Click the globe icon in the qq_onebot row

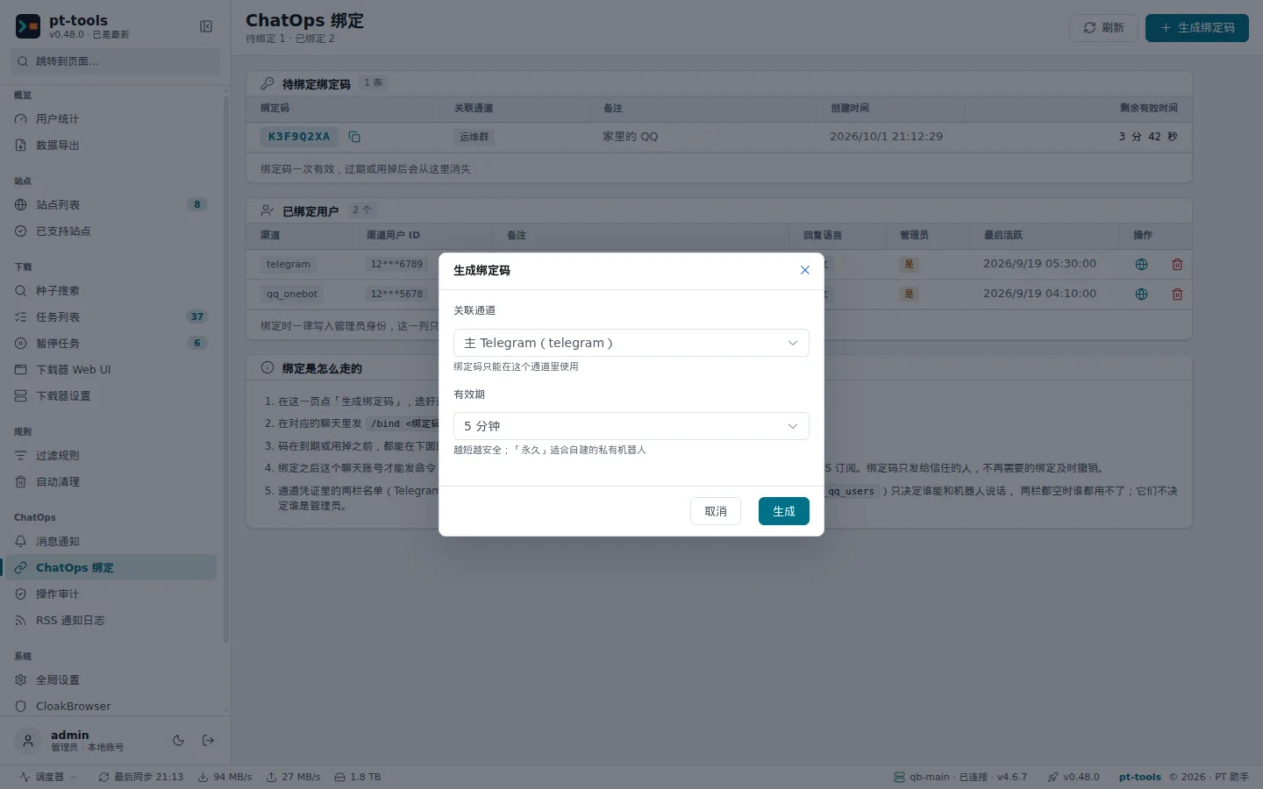[x=1141, y=294]
